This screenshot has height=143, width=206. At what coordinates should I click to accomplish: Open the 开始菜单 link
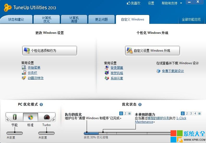(x=34, y=68)
